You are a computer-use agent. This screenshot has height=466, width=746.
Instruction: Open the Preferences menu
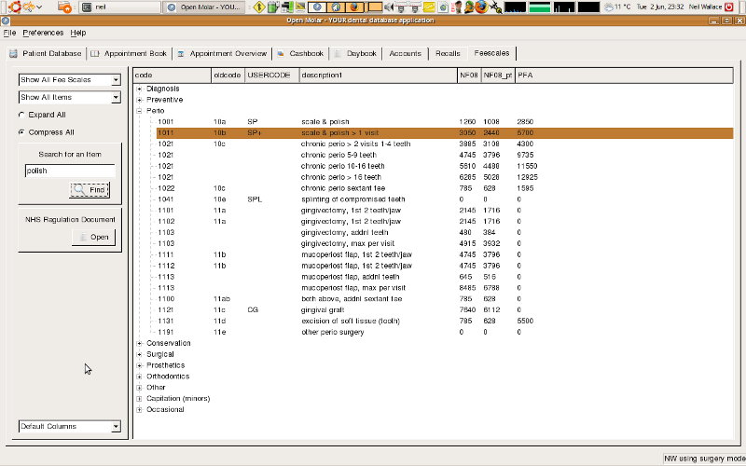[43, 33]
